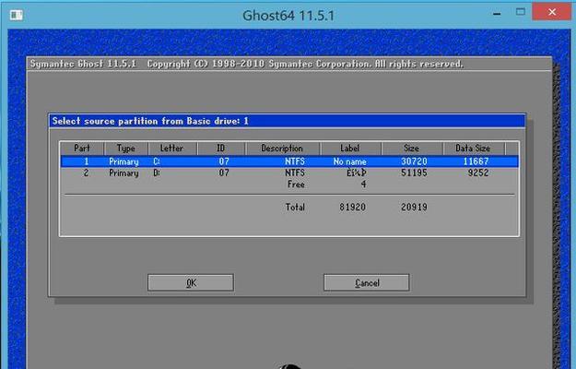Click the total data value 20919
576x369 pixels.
tap(414, 207)
